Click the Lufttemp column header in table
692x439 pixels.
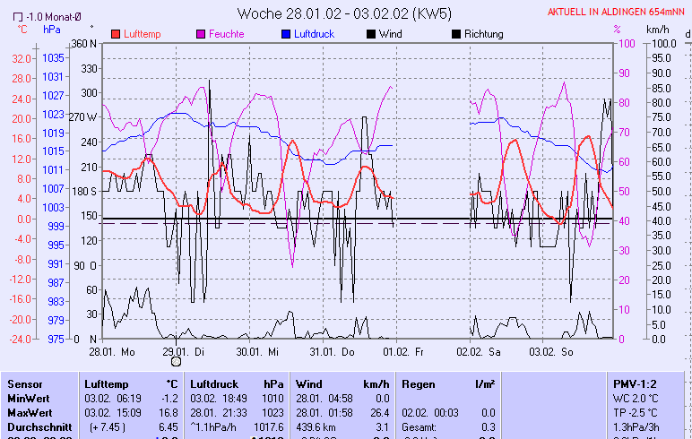coord(106,383)
